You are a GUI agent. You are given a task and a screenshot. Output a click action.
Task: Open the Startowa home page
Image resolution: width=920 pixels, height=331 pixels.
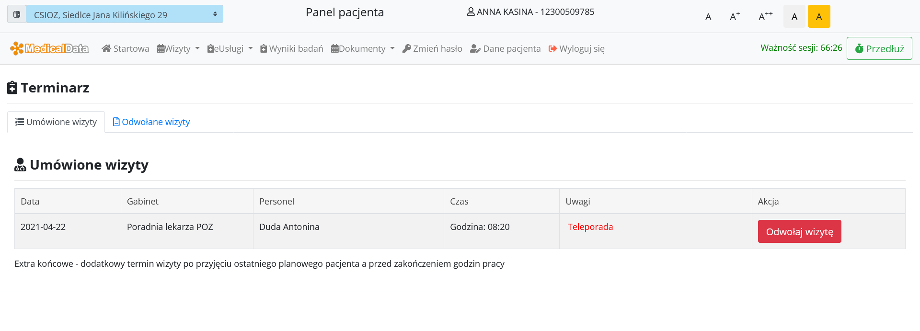pos(126,48)
